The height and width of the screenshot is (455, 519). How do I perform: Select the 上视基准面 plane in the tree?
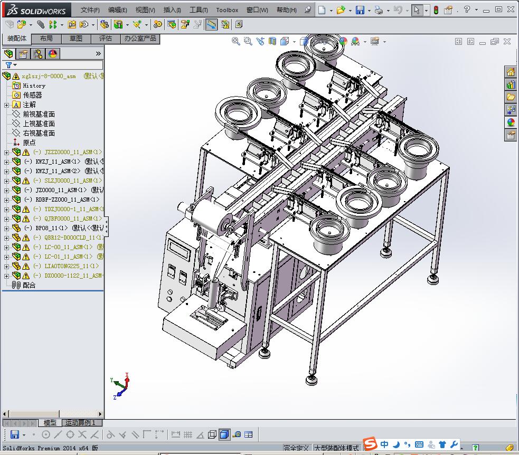pyautogui.click(x=39, y=124)
